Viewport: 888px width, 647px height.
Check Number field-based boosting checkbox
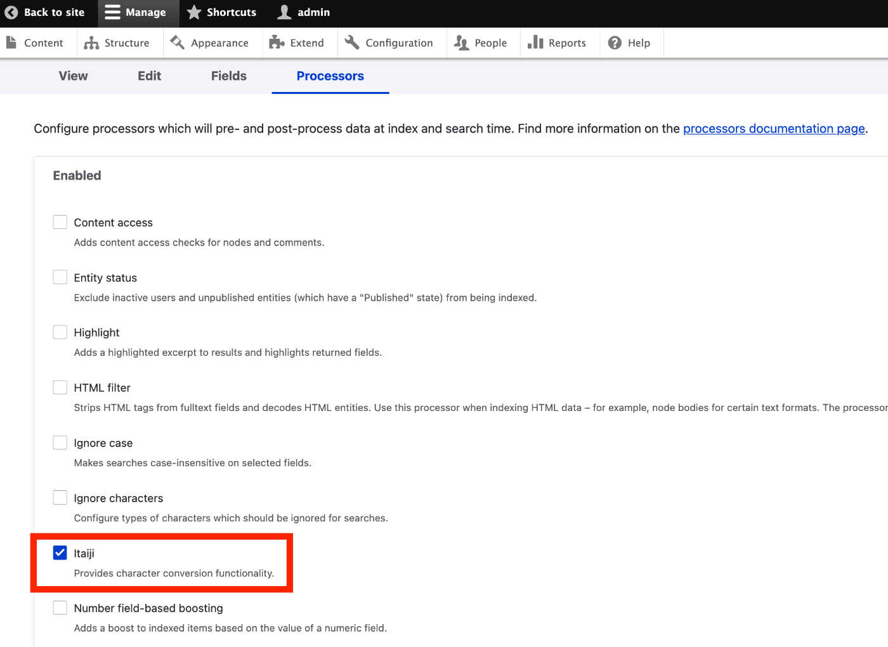(x=60, y=608)
